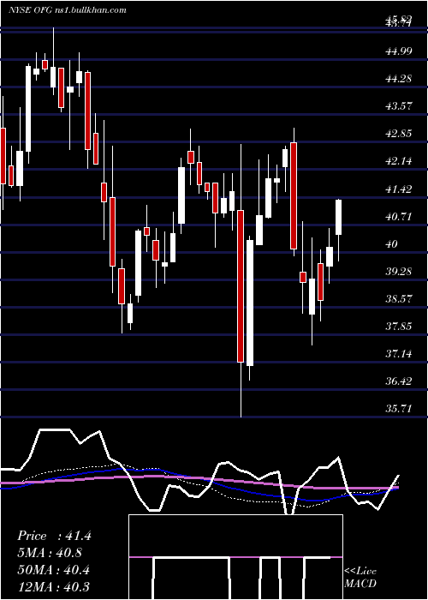Click the NYSE OFG chart title text
Viewport: 428px width, 600px height.
point(68,9)
